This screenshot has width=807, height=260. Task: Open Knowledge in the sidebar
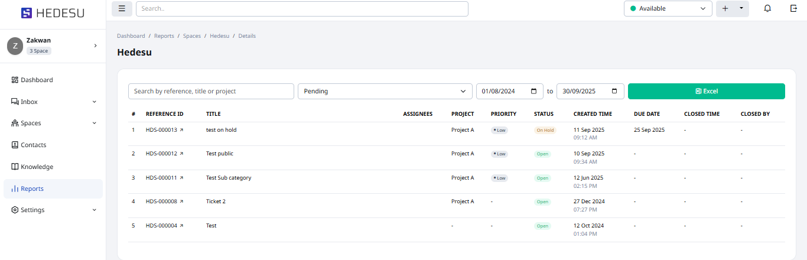[37, 167]
